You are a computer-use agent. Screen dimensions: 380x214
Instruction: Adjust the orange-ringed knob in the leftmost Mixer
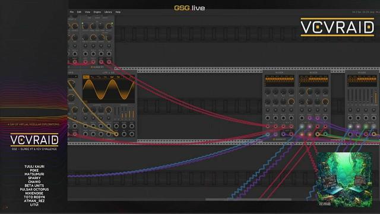coord(291,102)
